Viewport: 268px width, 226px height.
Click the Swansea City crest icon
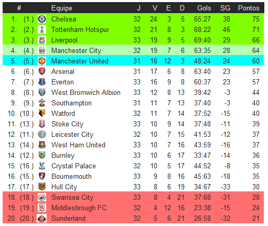point(42,197)
